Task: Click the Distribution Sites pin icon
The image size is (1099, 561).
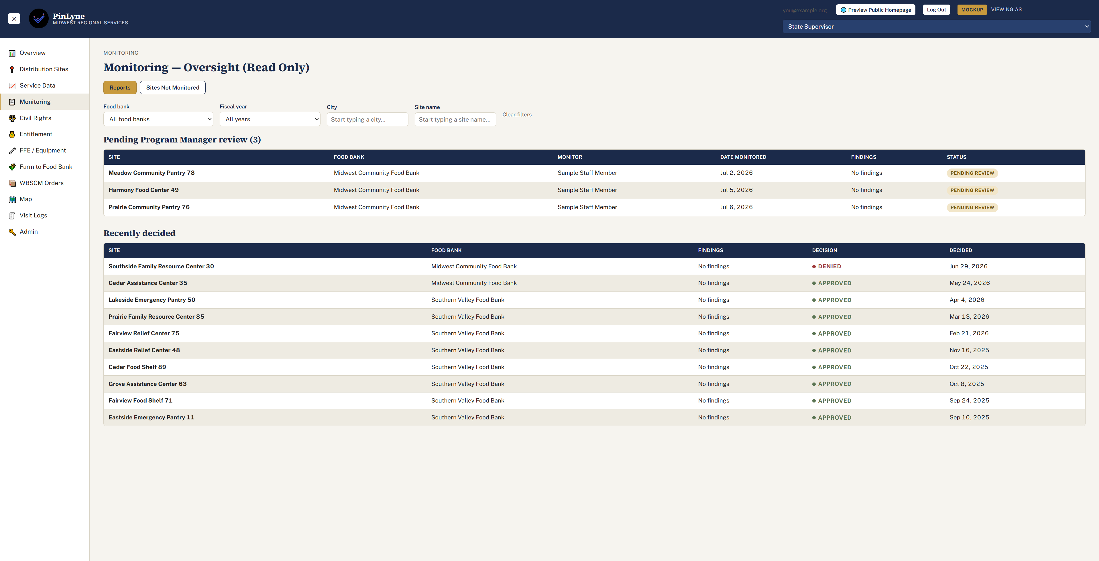Action: tap(12, 70)
